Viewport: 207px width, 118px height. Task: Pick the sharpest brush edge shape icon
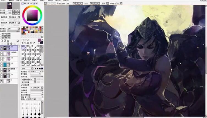click(35, 69)
